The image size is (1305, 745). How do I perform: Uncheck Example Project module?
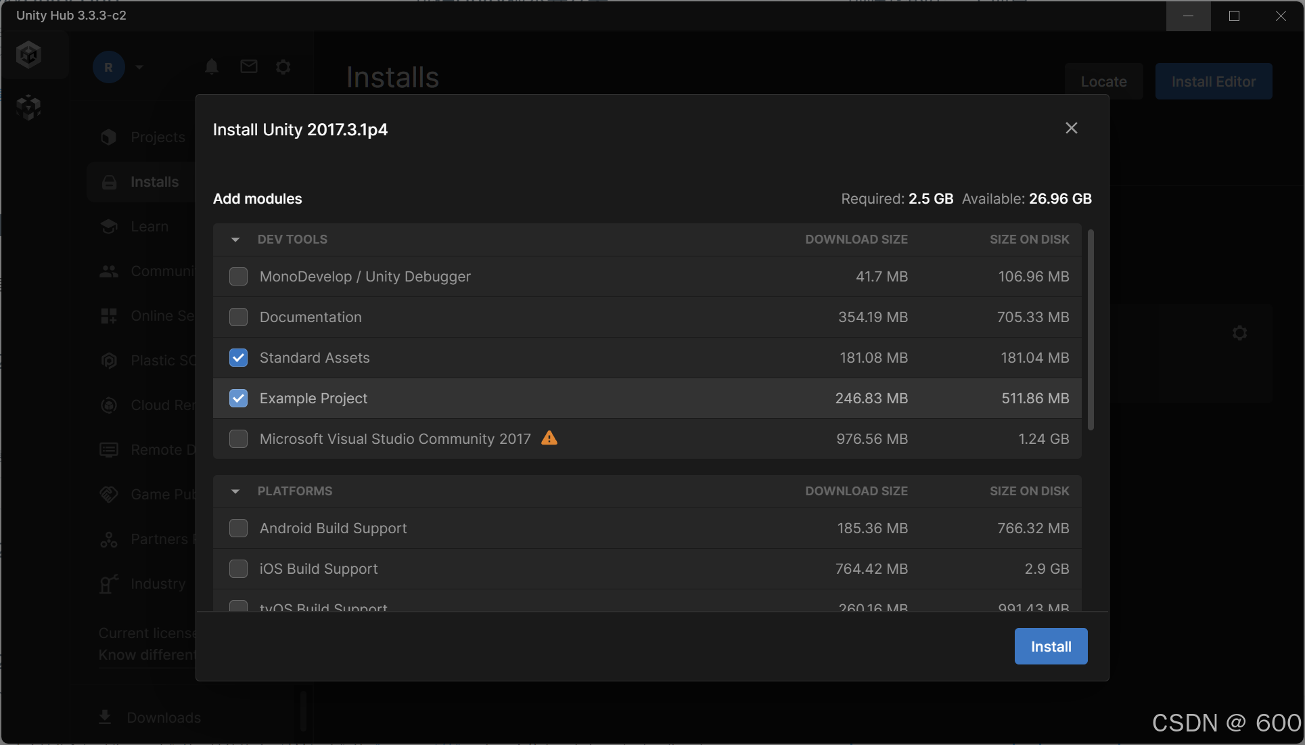238,398
